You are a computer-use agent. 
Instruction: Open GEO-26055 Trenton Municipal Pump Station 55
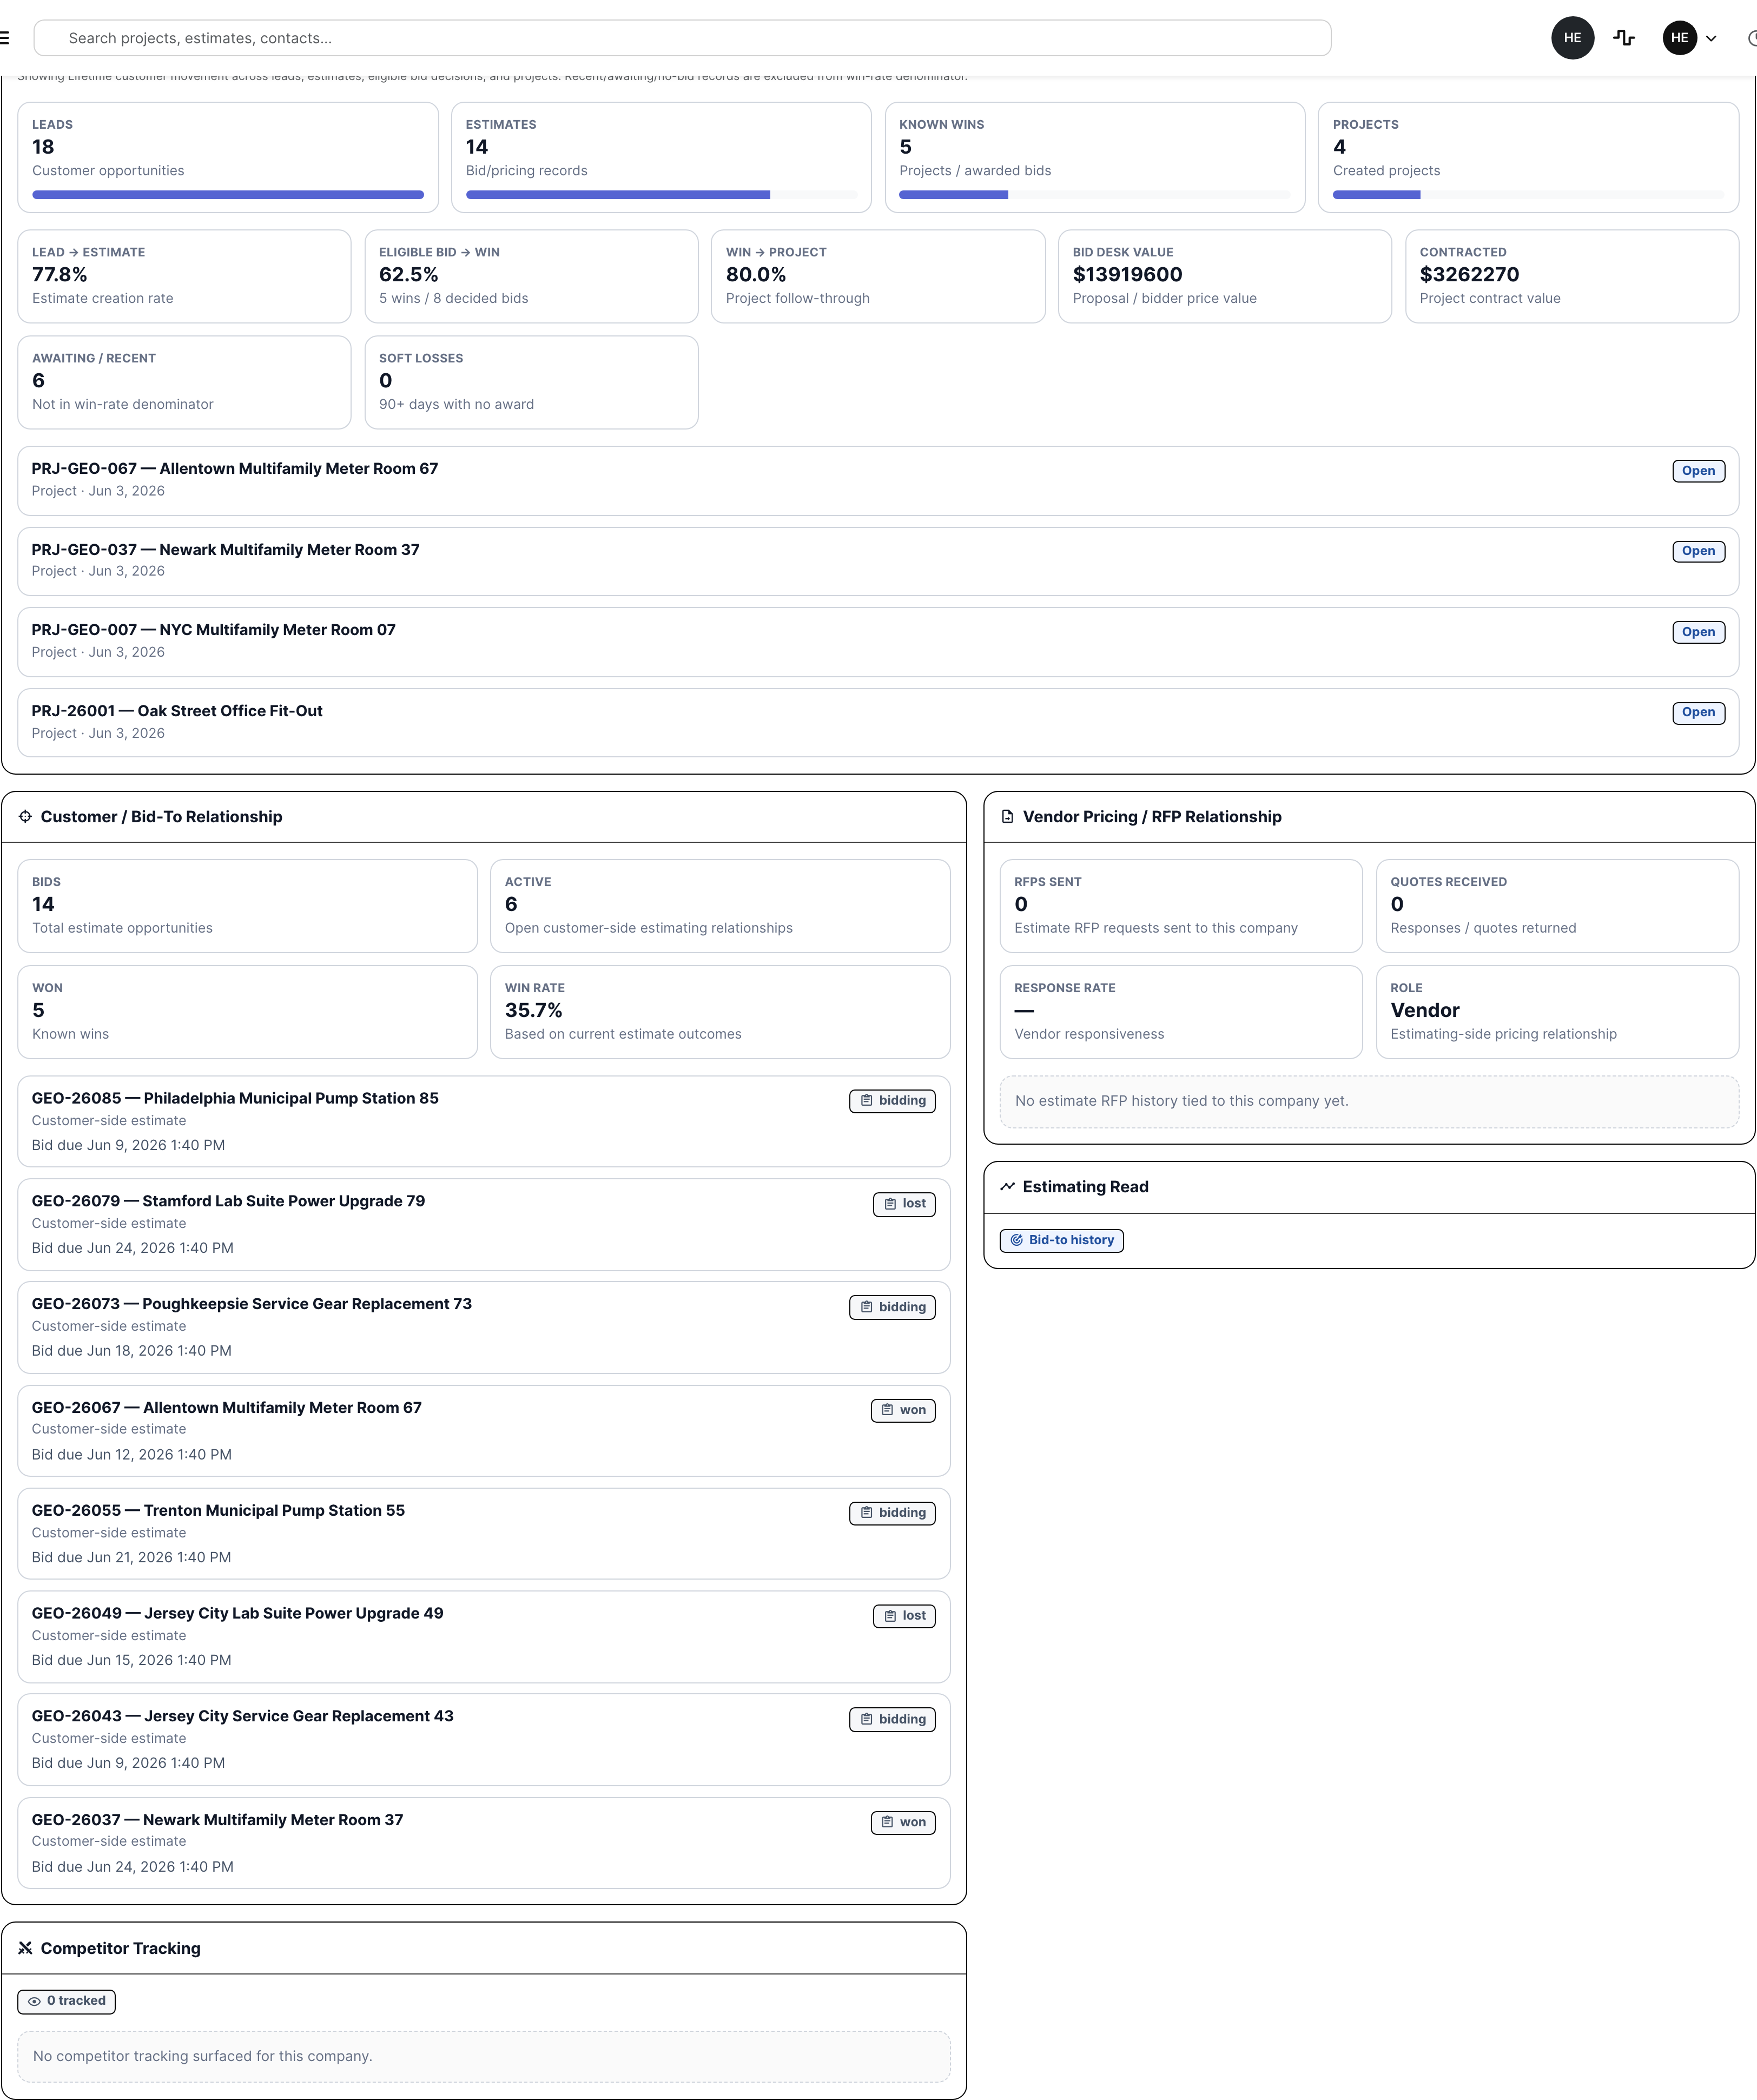tap(484, 1533)
